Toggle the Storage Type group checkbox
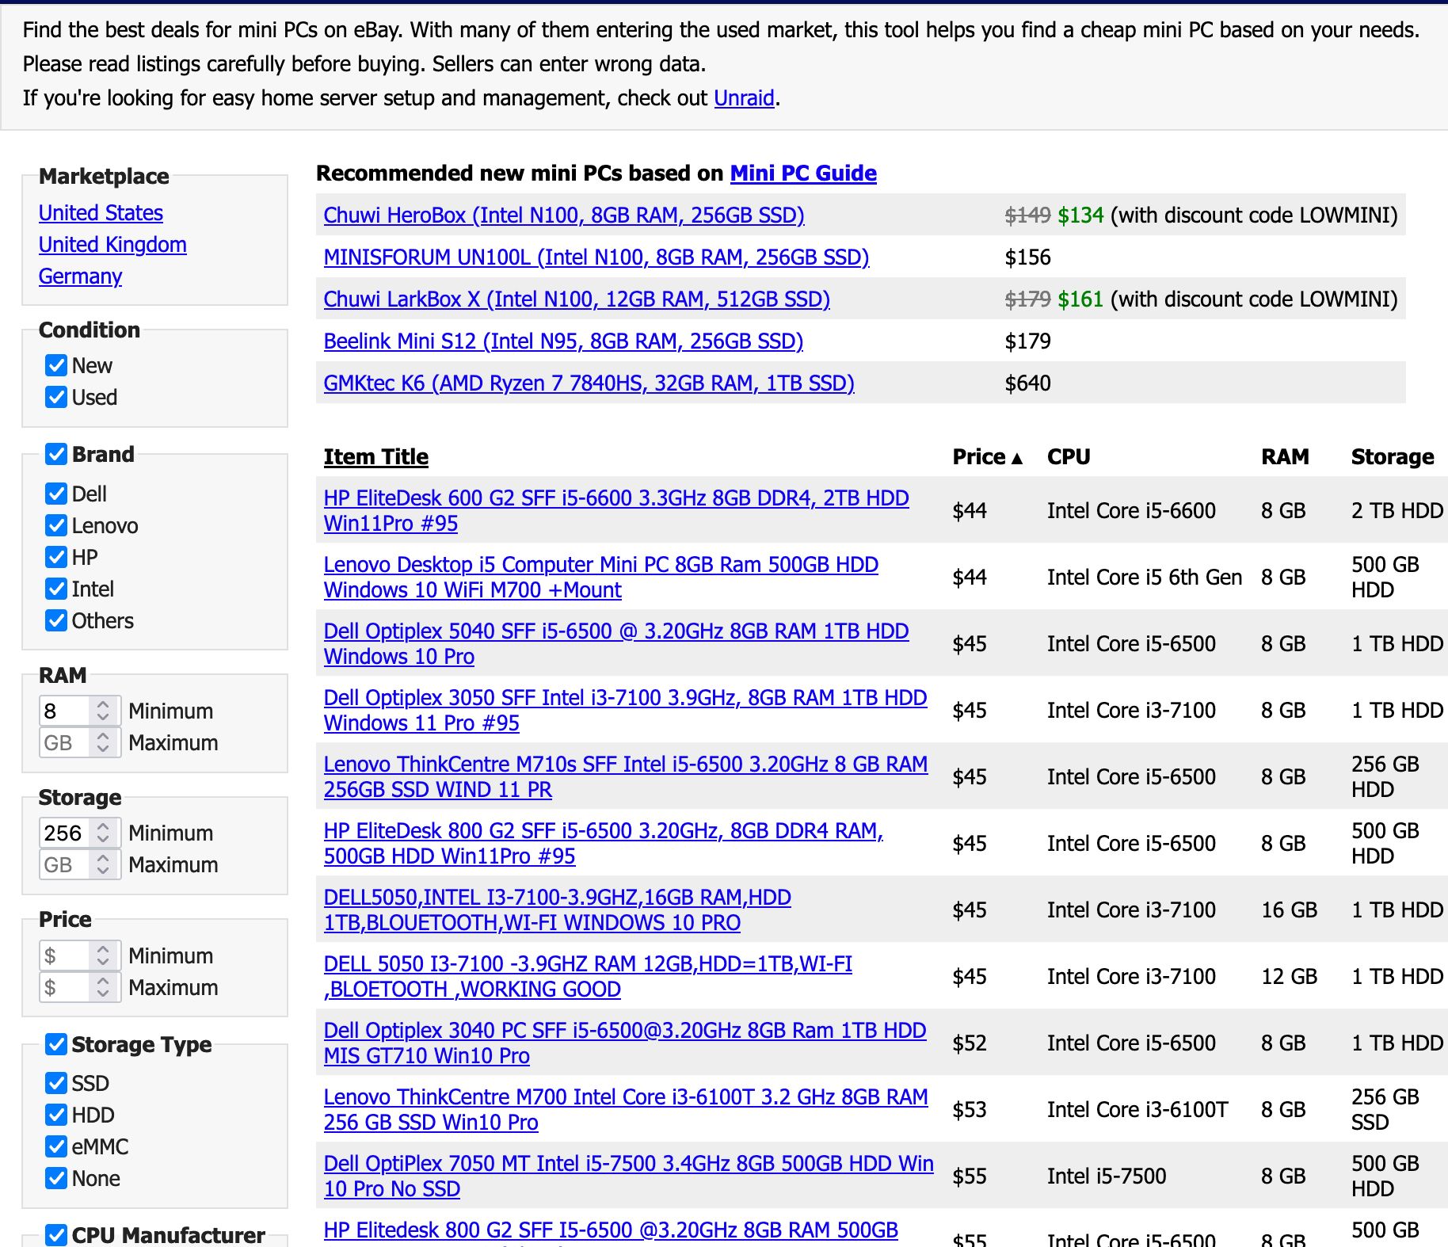The image size is (1448, 1247). point(56,1044)
